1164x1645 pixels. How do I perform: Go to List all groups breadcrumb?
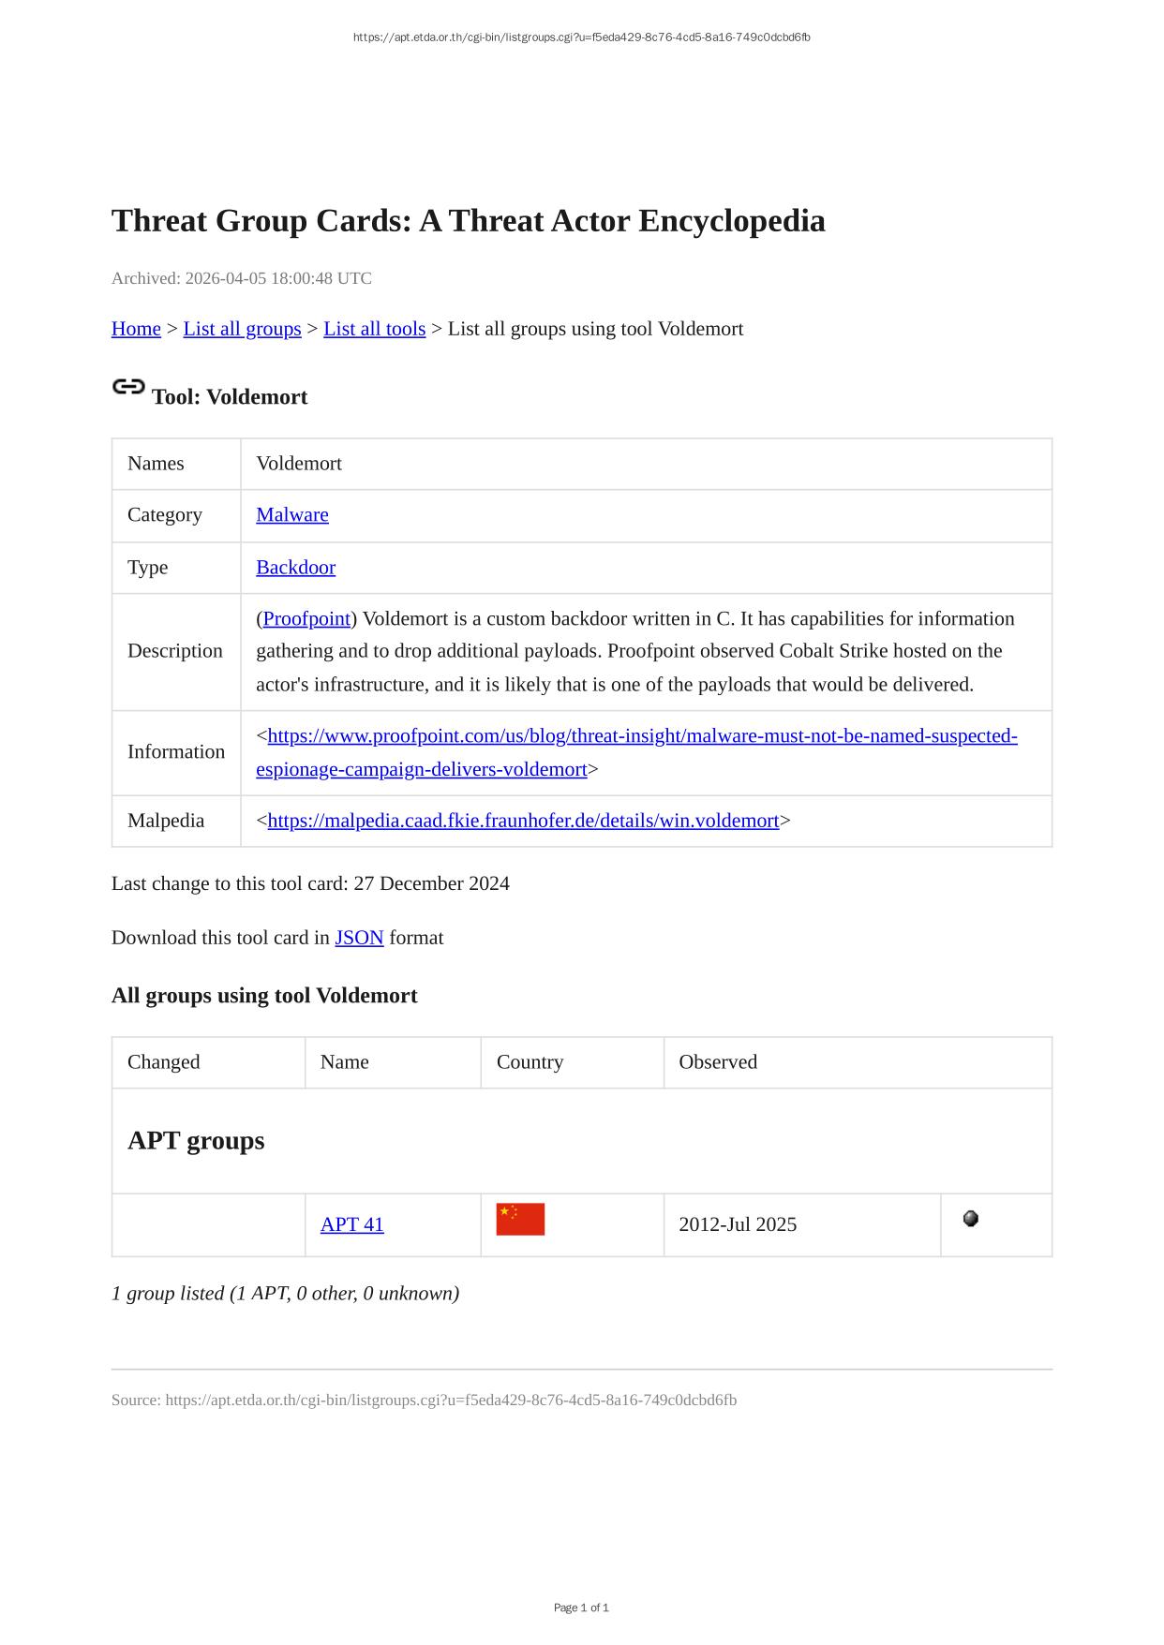click(x=242, y=329)
